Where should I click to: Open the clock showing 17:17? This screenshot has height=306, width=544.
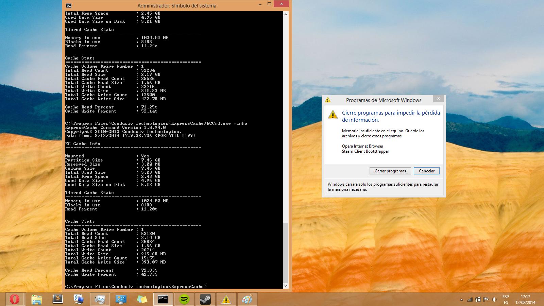[x=525, y=300]
